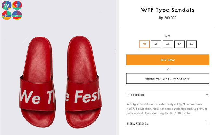Click the Rp 200.000 price text
216x135 pixels.
pos(168,18)
